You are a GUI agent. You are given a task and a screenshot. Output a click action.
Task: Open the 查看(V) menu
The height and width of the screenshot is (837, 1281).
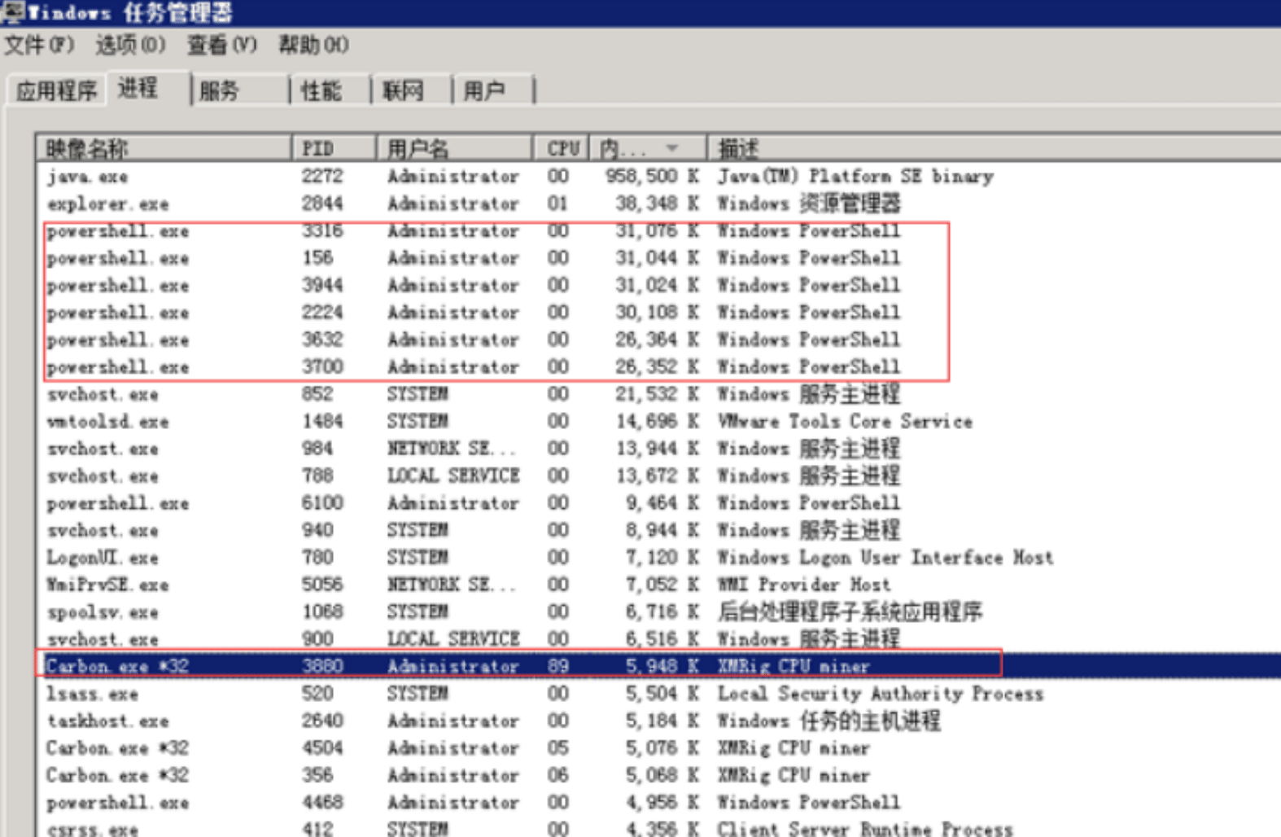coord(222,45)
